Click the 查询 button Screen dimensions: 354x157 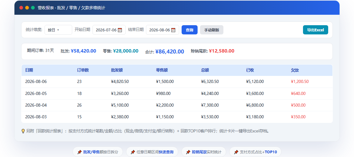click(189, 30)
